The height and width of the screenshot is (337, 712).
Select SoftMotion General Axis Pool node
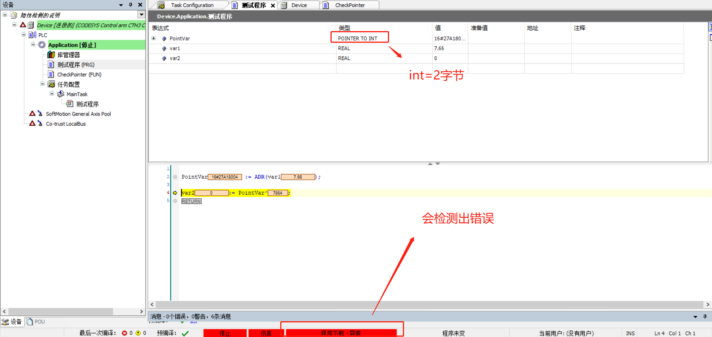pos(78,114)
